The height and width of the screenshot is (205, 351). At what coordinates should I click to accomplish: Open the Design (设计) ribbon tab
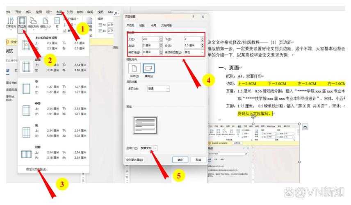click(49, 12)
